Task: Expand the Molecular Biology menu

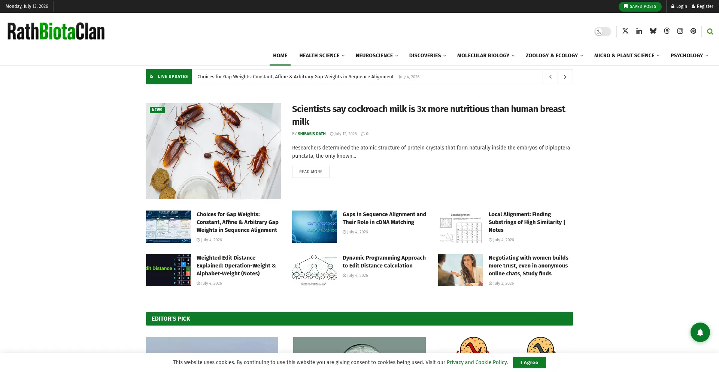Action: click(486, 55)
